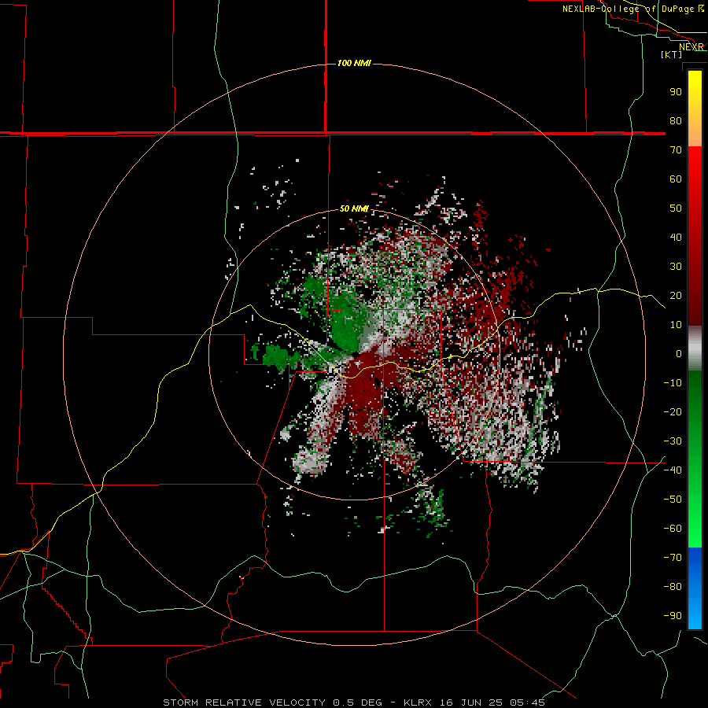
Task: Click the 80 value on velocity scale
Action: click(x=676, y=120)
